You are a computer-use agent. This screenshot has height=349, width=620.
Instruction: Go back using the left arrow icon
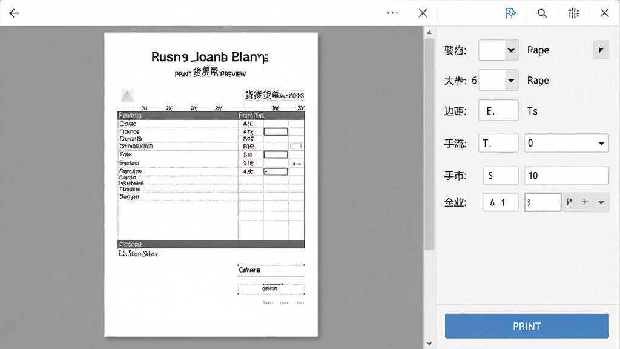[x=15, y=13]
